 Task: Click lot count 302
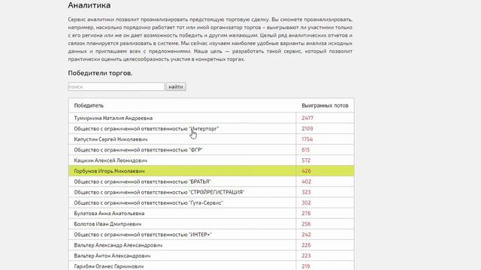(x=306, y=202)
